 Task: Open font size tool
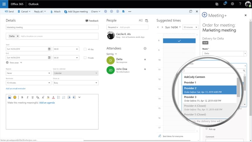pos(38,97)
